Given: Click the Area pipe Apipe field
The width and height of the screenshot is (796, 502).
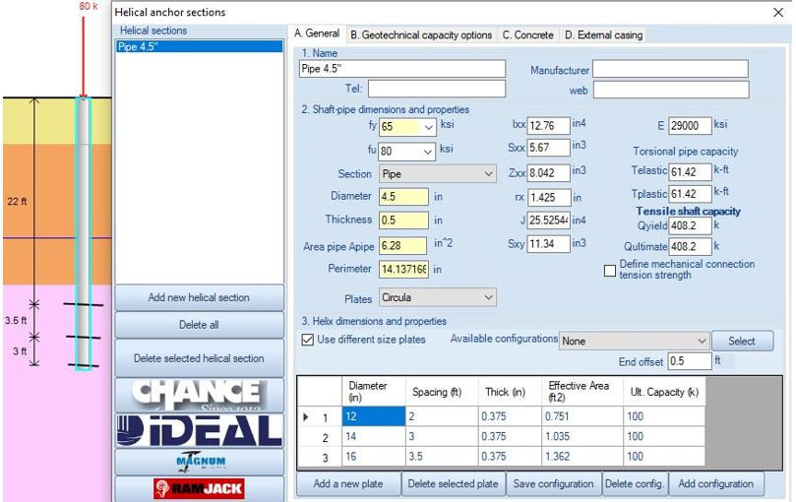Looking at the screenshot, I should (403, 246).
